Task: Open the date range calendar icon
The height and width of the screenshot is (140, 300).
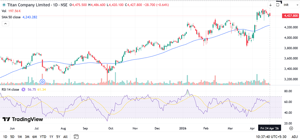Action: pyautogui.click(x=76, y=136)
